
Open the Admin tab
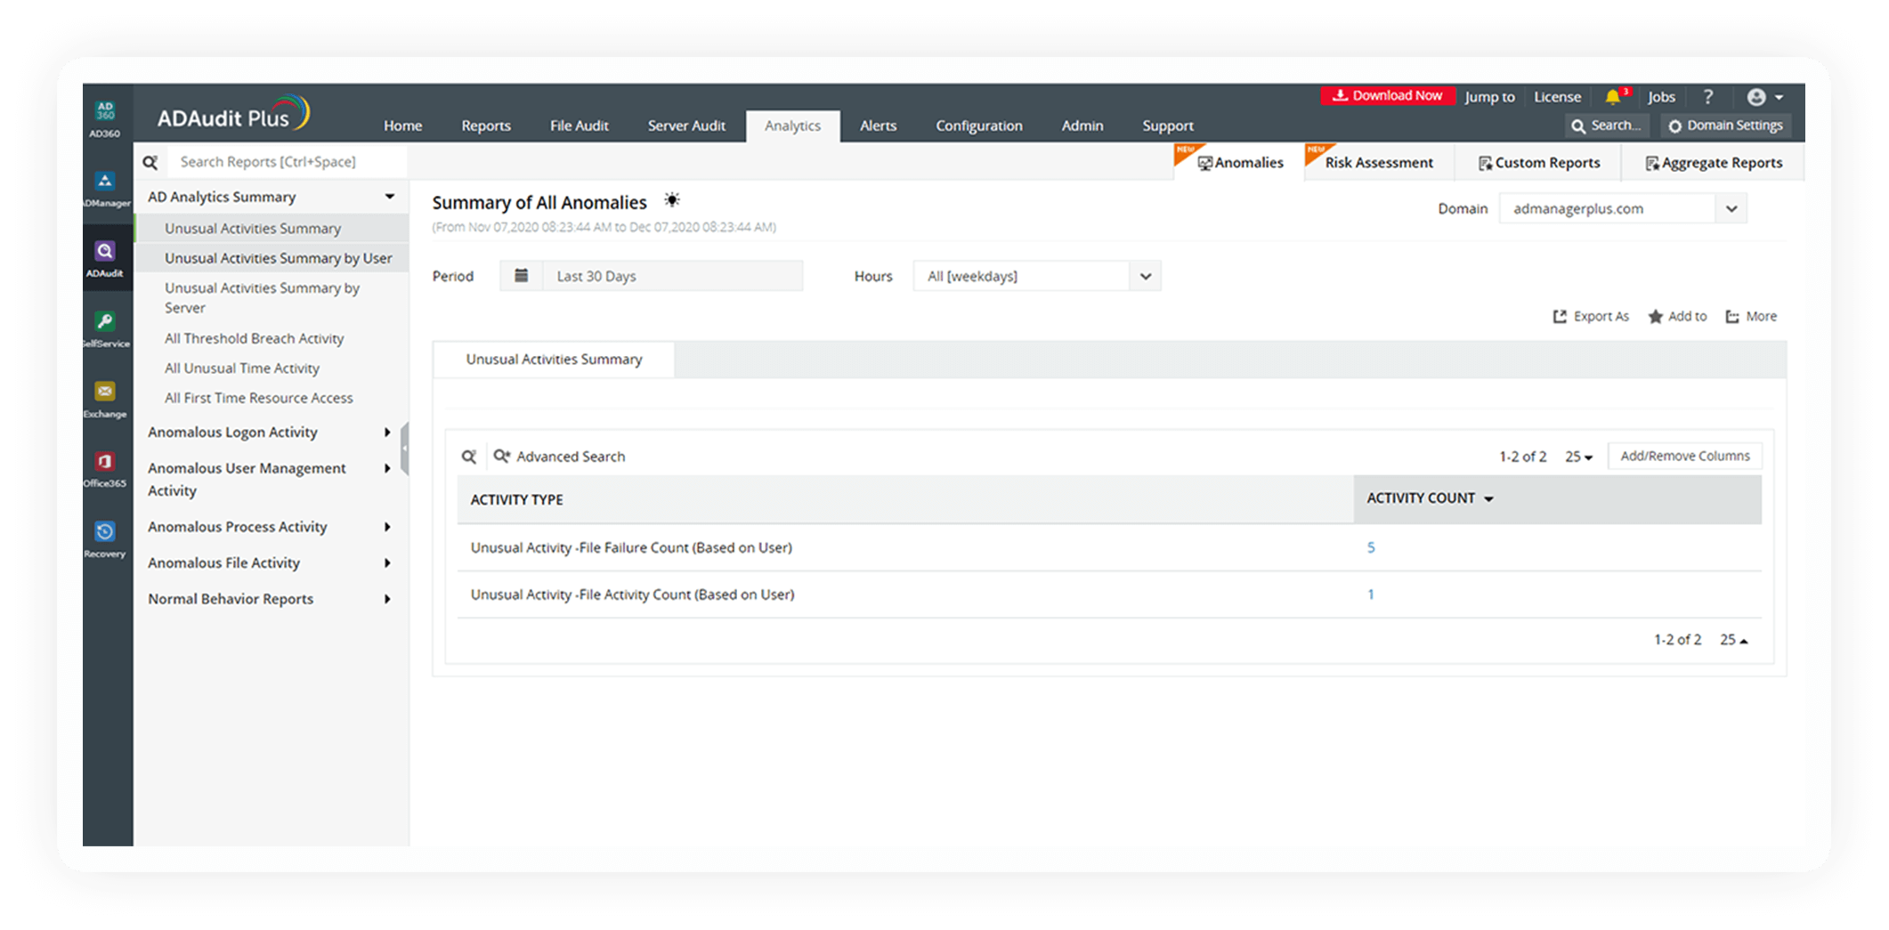click(1082, 125)
